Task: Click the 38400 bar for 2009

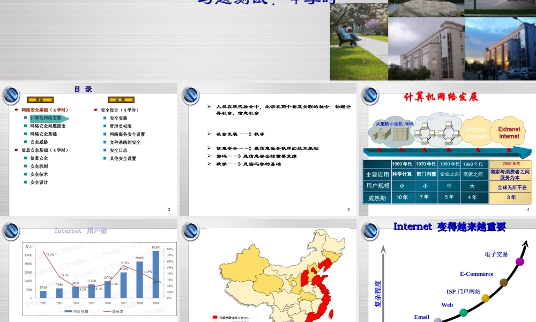Action: pos(156,274)
